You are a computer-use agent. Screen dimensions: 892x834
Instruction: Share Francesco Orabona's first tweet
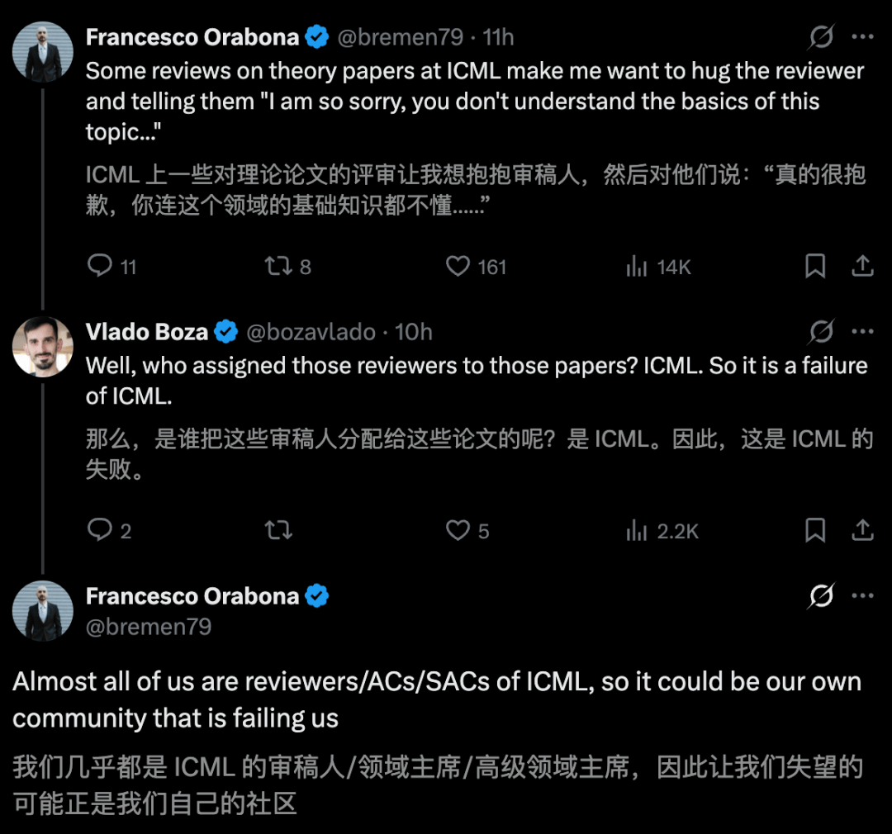(862, 266)
